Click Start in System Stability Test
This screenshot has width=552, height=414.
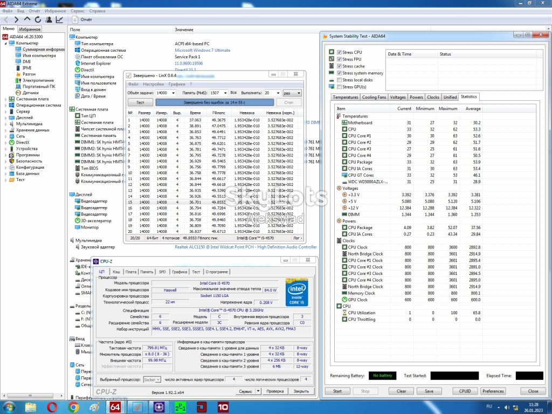point(337,391)
